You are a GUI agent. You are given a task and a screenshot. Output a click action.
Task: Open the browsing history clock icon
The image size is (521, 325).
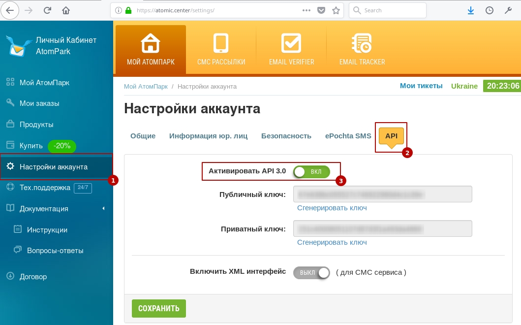[490, 10]
